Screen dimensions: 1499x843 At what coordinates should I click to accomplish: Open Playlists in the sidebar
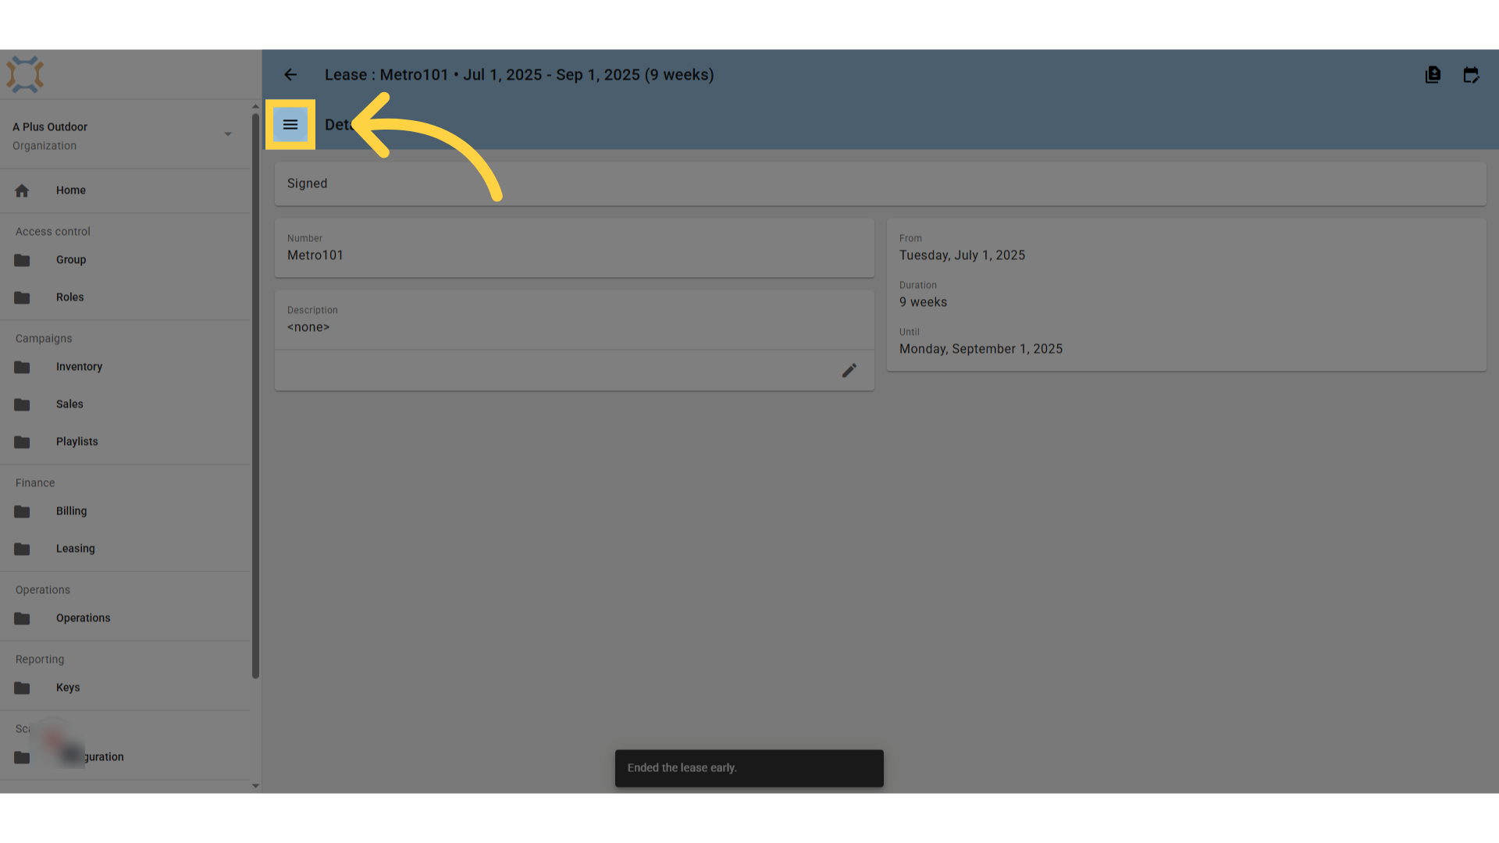tap(125, 442)
